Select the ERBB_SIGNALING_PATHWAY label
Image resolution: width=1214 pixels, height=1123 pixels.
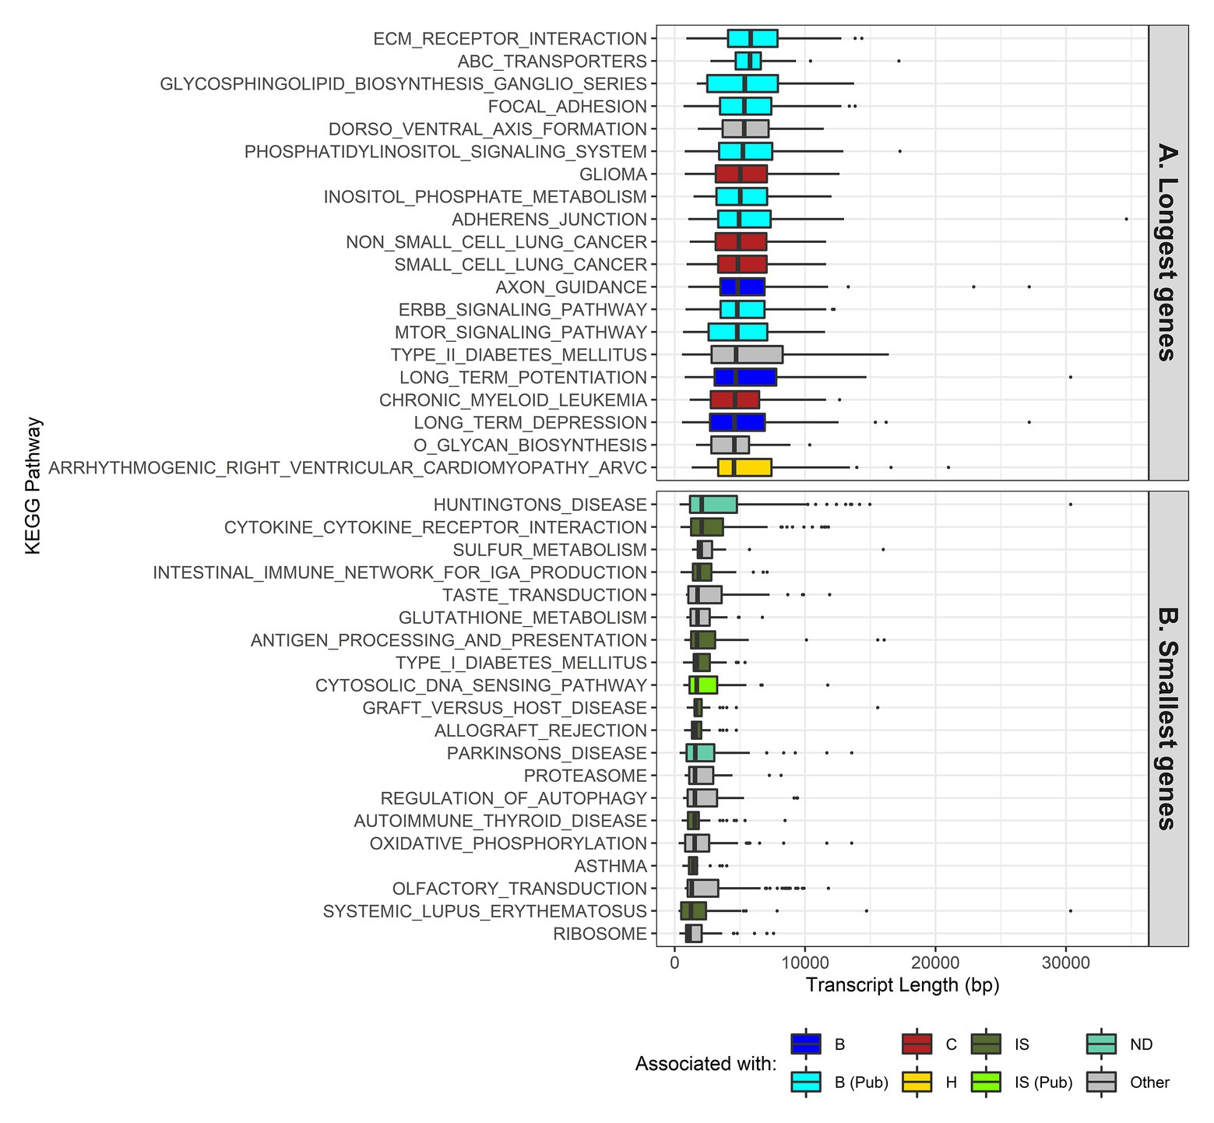(x=523, y=310)
